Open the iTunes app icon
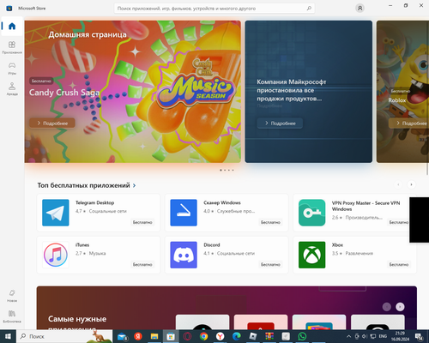 (x=56, y=255)
